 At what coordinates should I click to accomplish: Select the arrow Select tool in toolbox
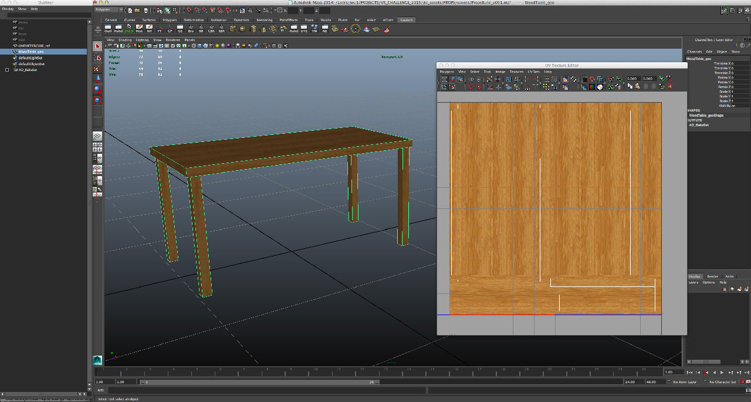pyautogui.click(x=98, y=46)
